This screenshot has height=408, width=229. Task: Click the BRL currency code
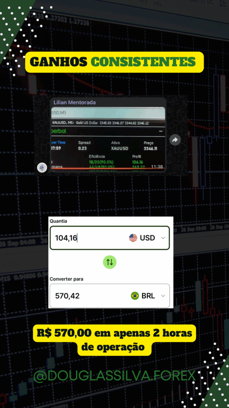click(x=148, y=296)
